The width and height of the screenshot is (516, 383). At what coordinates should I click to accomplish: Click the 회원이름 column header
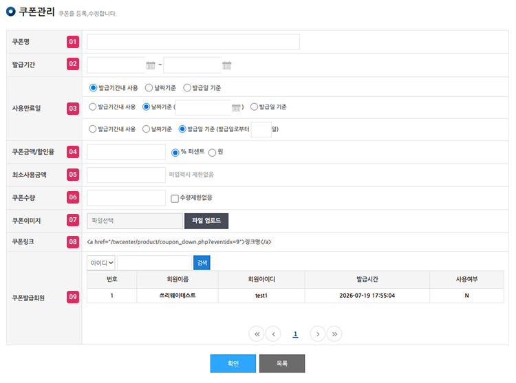178,279
